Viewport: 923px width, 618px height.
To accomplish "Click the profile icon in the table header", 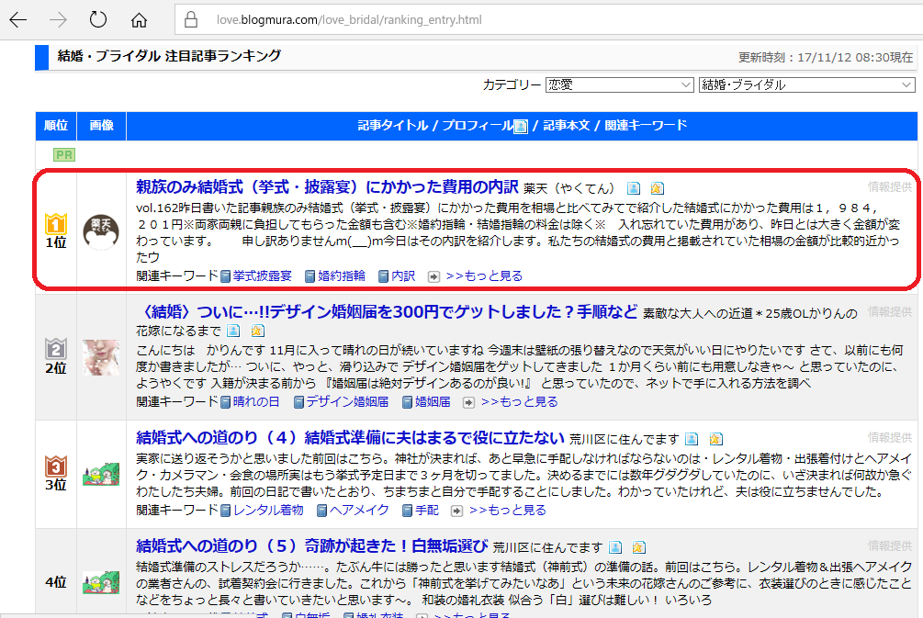I will pyautogui.click(x=521, y=127).
